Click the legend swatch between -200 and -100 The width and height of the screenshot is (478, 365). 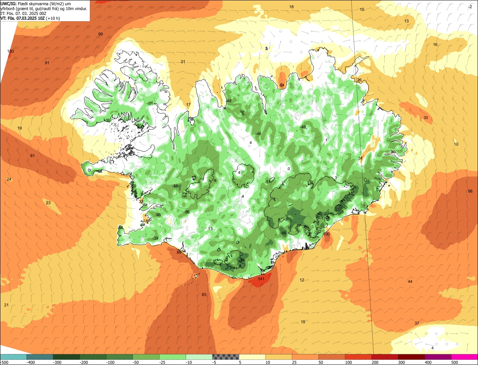tap(93, 357)
